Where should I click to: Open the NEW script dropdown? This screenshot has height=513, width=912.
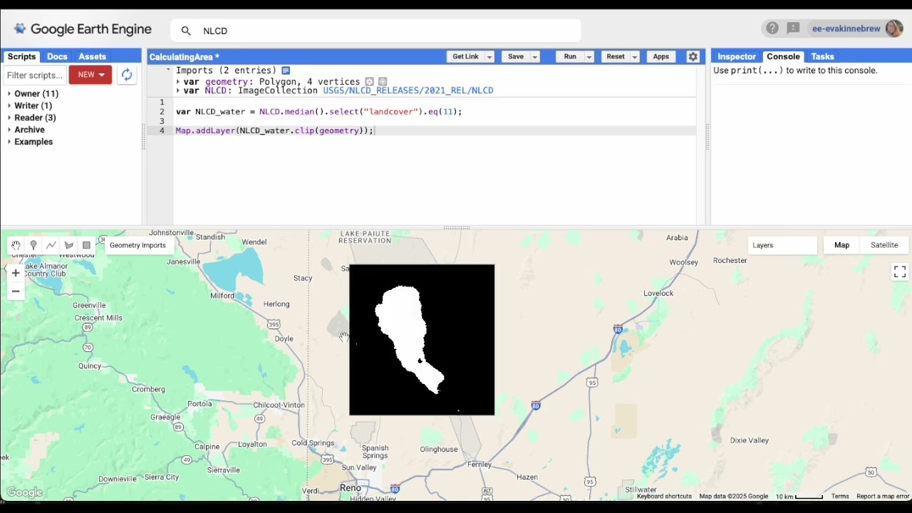click(x=90, y=75)
